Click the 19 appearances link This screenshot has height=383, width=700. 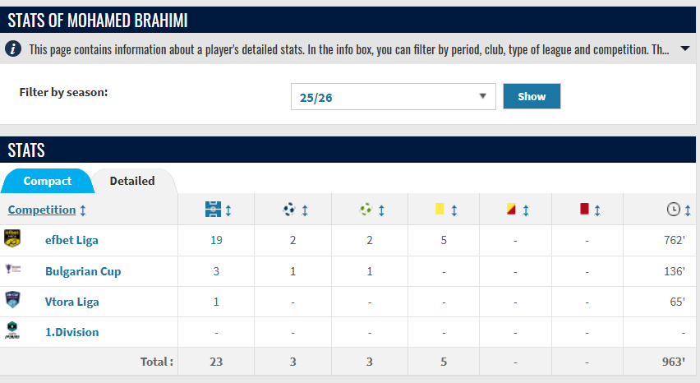[x=216, y=240]
